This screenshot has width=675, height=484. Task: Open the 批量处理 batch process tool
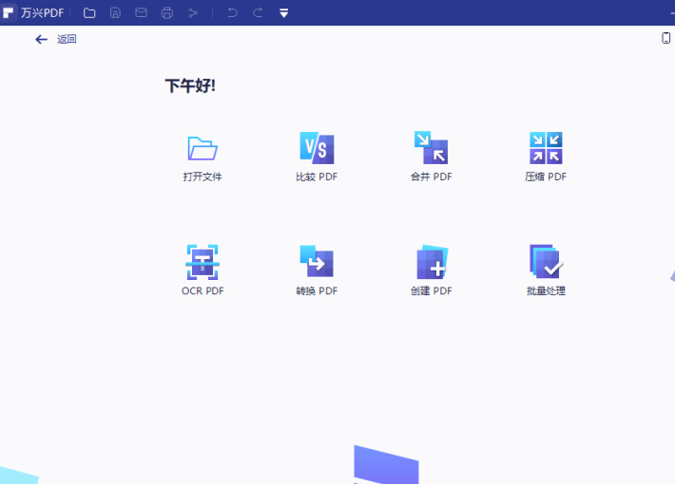[546, 262]
